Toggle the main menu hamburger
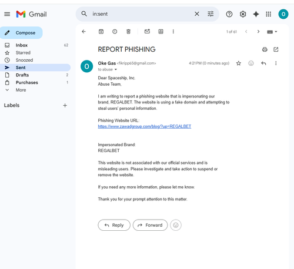294x269 pixels. point(7,14)
